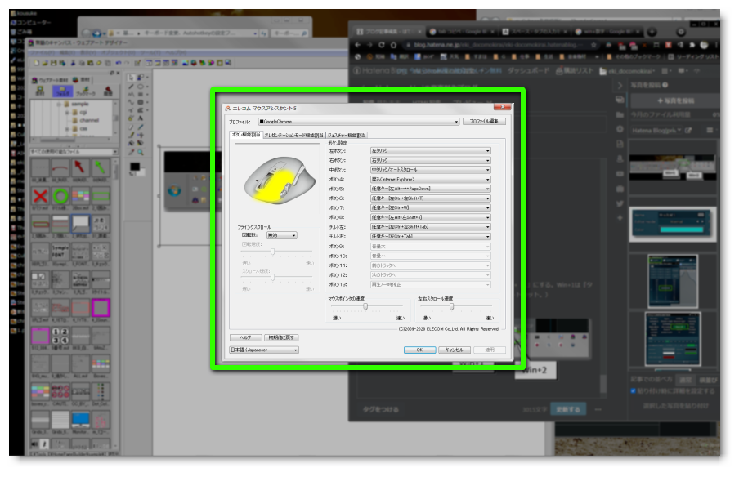Open the プロファイル dropdown showing GoogleChrome
This screenshot has width=739, height=477.
coord(359,122)
